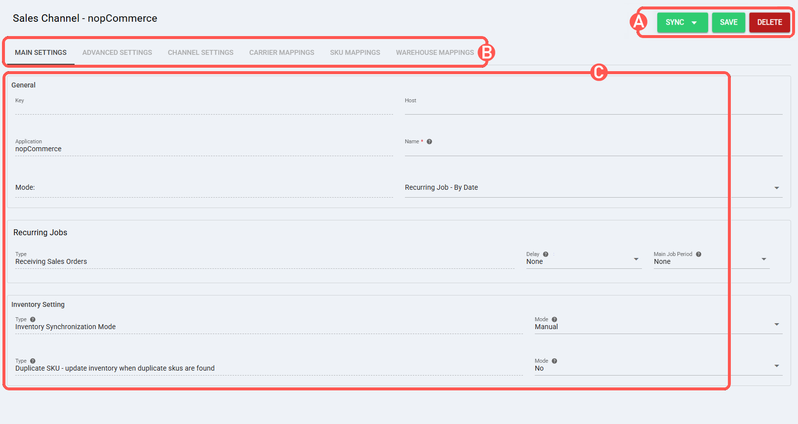The image size is (798, 424).
Task: Click the Main Job Period help icon
Action: (x=699, y=254)
